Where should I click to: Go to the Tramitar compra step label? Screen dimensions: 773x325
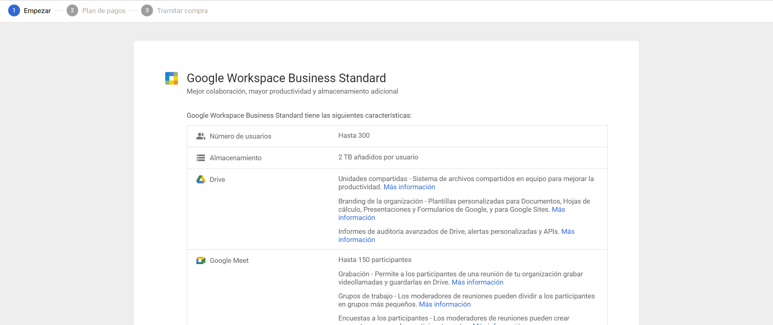click(x=182, y=11)
